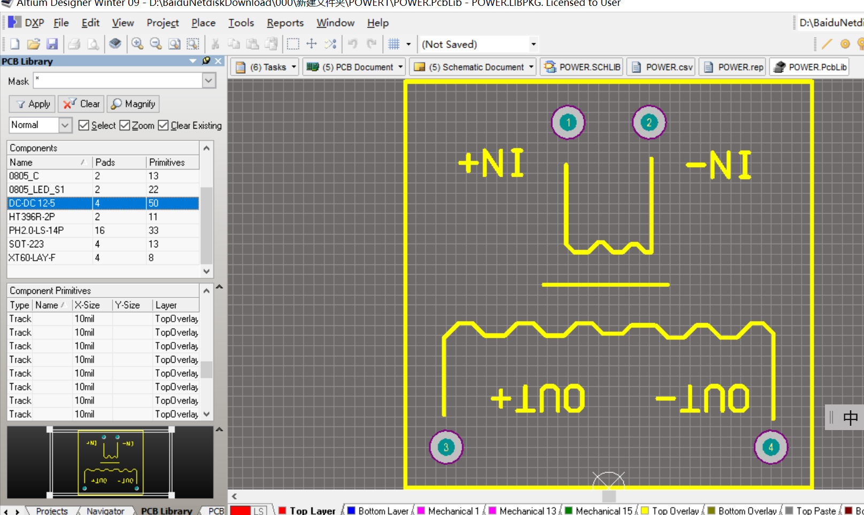Select the SOT-223 component row

click(103, 244)
